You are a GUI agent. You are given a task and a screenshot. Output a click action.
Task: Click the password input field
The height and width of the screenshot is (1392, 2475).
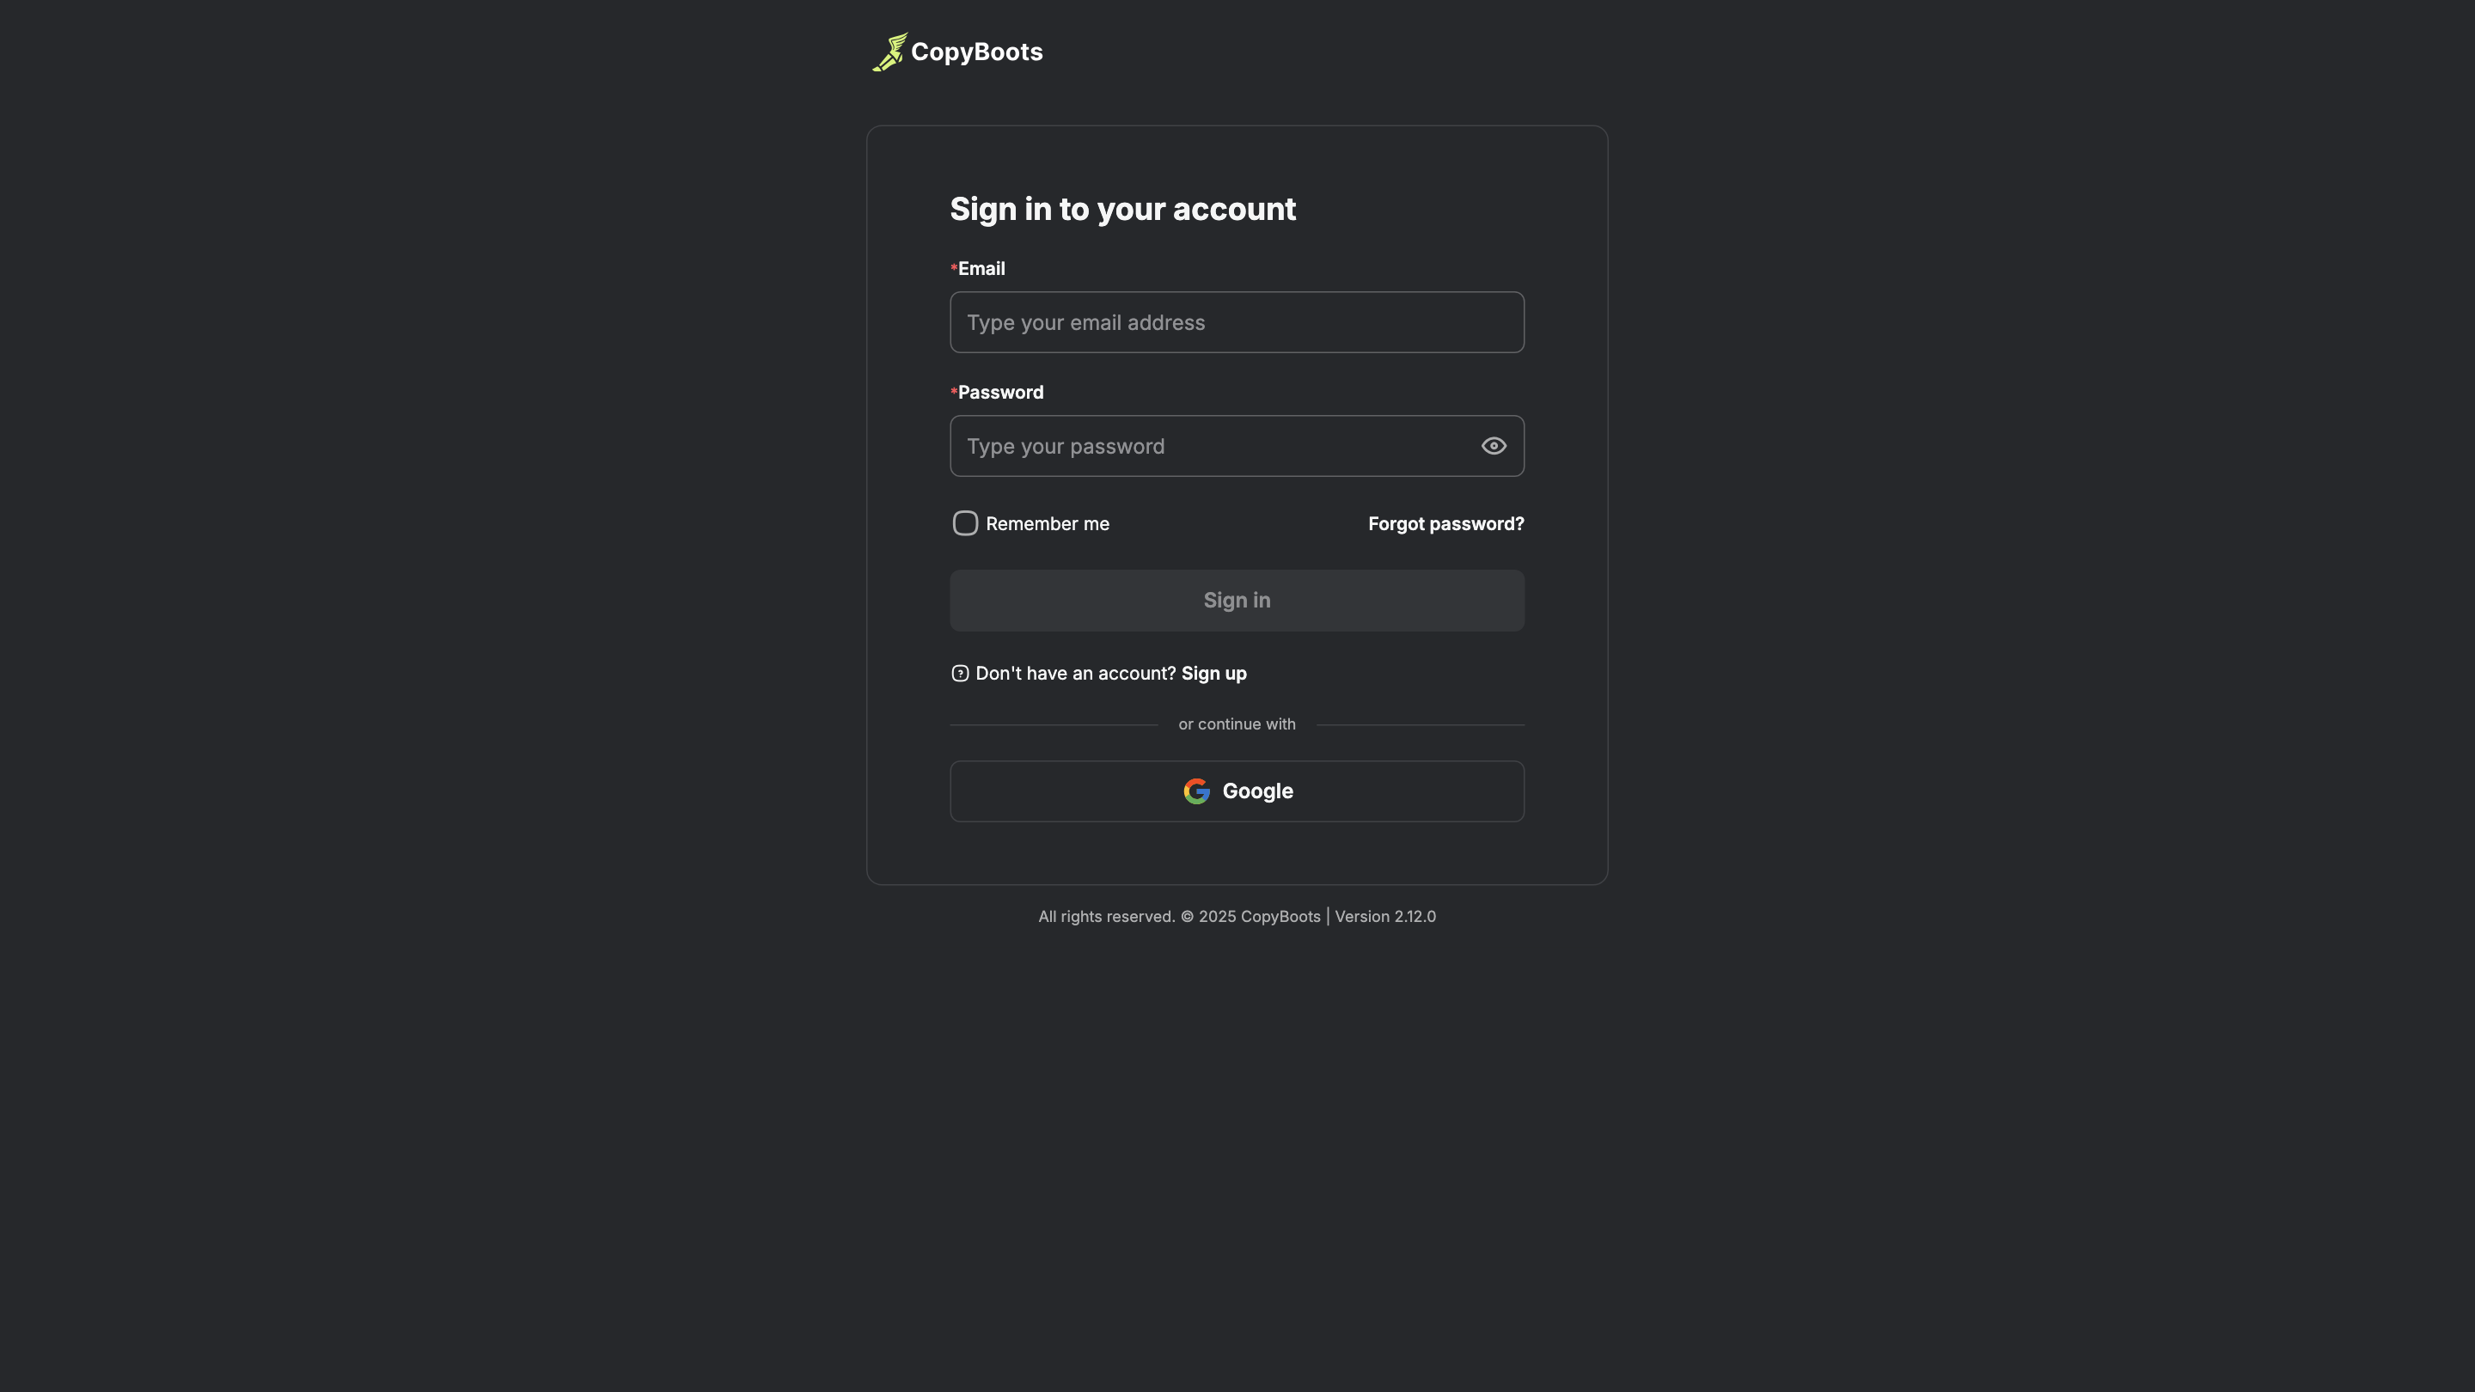coord(1211,446)
